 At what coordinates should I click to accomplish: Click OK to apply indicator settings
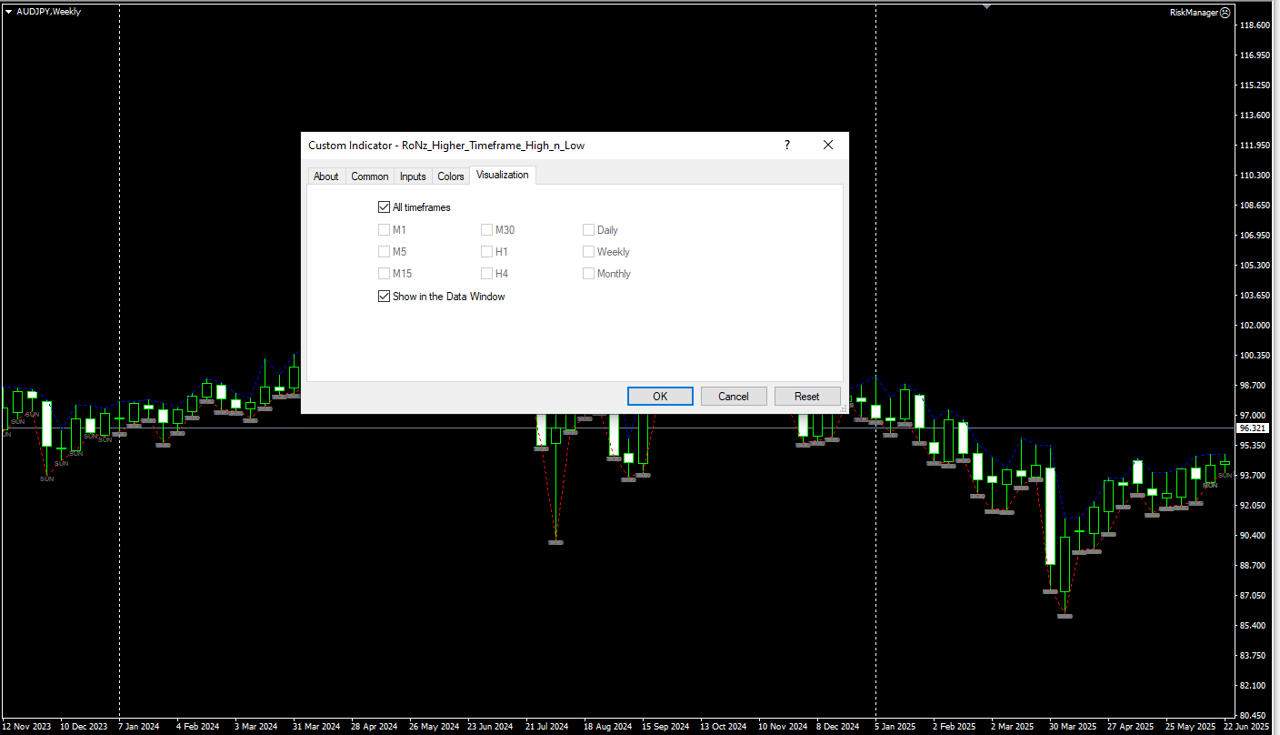coord(660,396)
